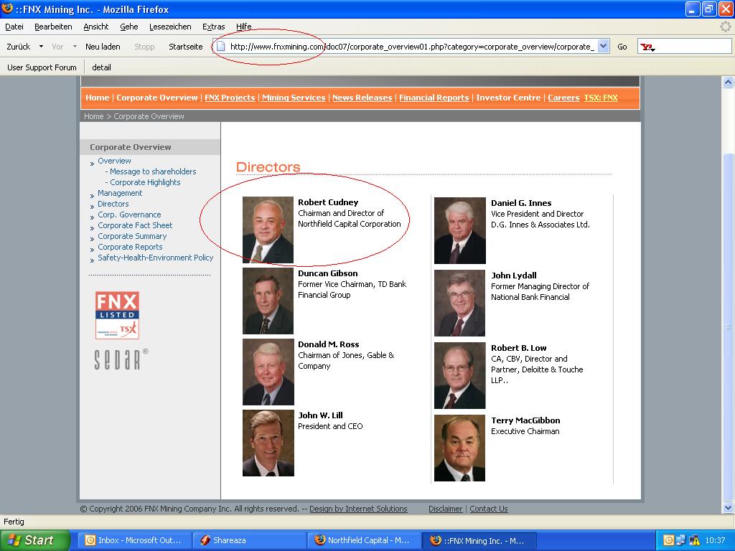This screenshot has height=551, width=735.
Task: Click John Lydall's portrait photo
Action: coord(460,303)
